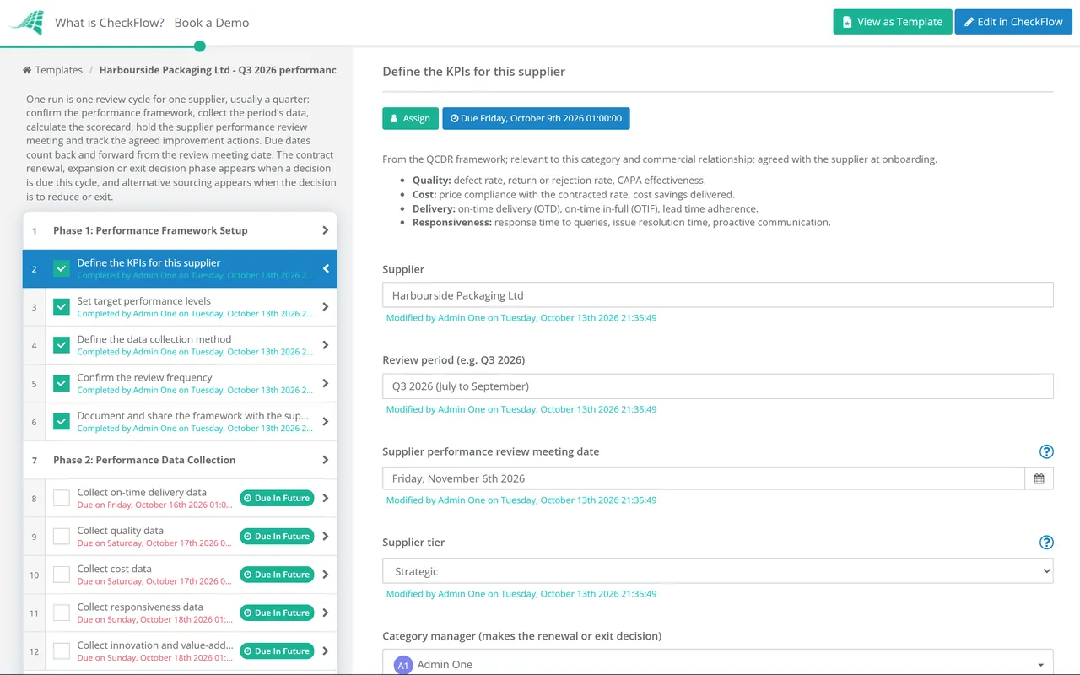Image resolution: width=1080 pixels, height=675 pixels.
Task: Check 'Collect quality data' task
Action: pyautogui.click(x=62, y=537)
